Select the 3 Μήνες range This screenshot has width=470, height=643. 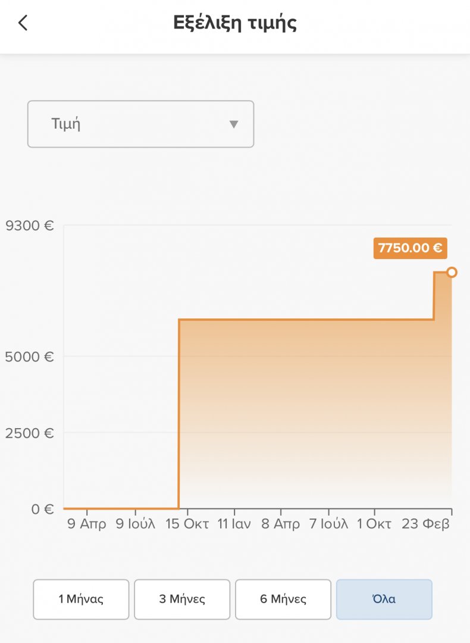(182, 599)
